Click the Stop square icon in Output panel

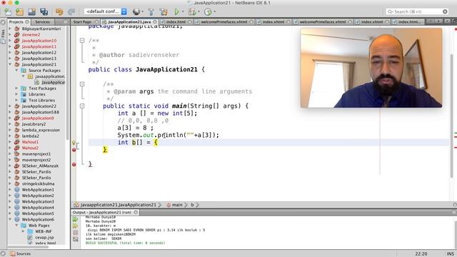(x=76, y=233)
